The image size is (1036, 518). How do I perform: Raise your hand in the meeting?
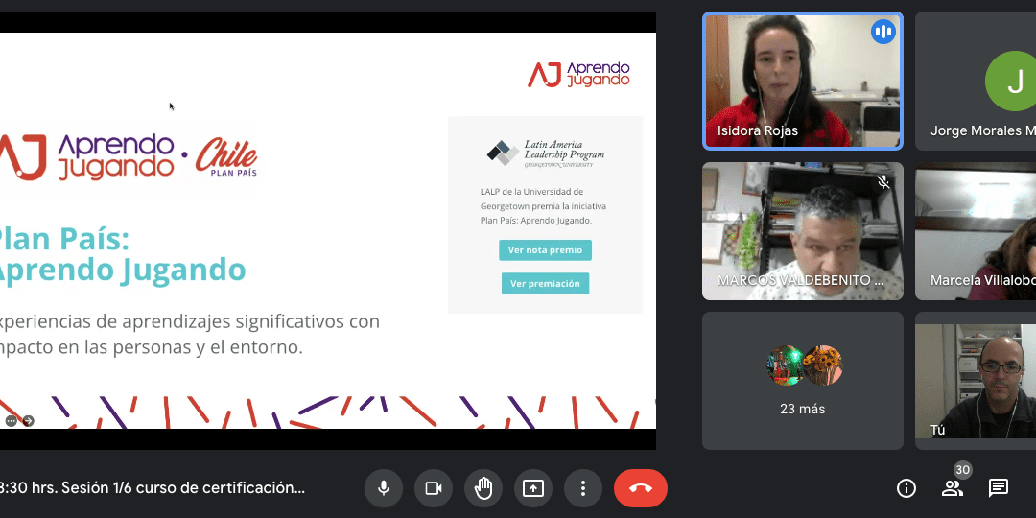pos(483,488)
